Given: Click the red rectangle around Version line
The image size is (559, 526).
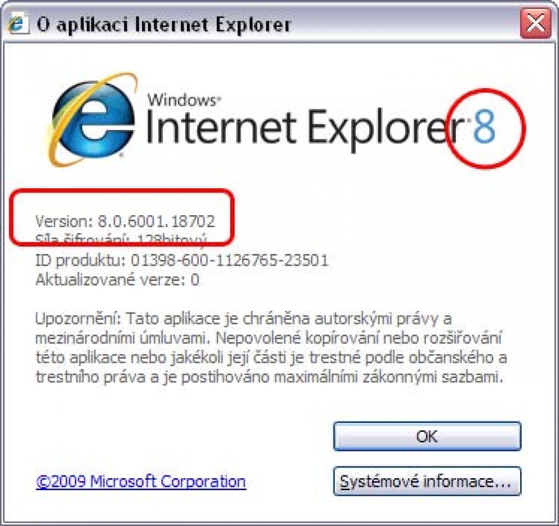Looking at the screenshot, I should coord(121,218).
